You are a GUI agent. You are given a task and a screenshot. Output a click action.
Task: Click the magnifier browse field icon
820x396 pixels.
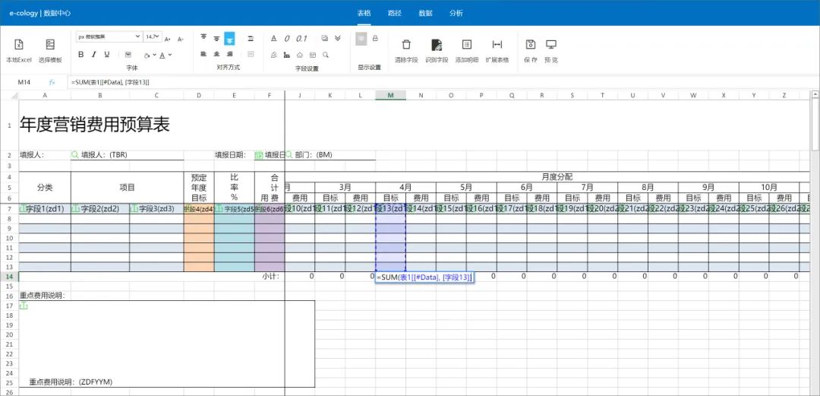(325, 55)
